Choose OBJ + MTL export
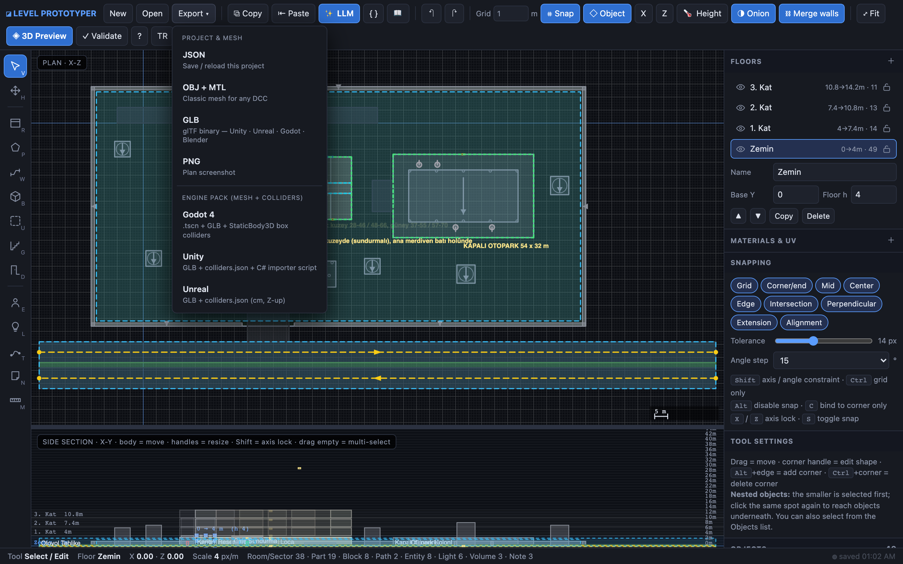 pos(249,92)
